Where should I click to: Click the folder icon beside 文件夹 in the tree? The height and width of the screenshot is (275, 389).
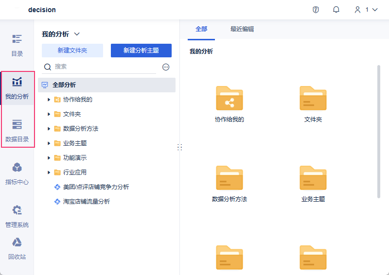[x=57, y=114]
